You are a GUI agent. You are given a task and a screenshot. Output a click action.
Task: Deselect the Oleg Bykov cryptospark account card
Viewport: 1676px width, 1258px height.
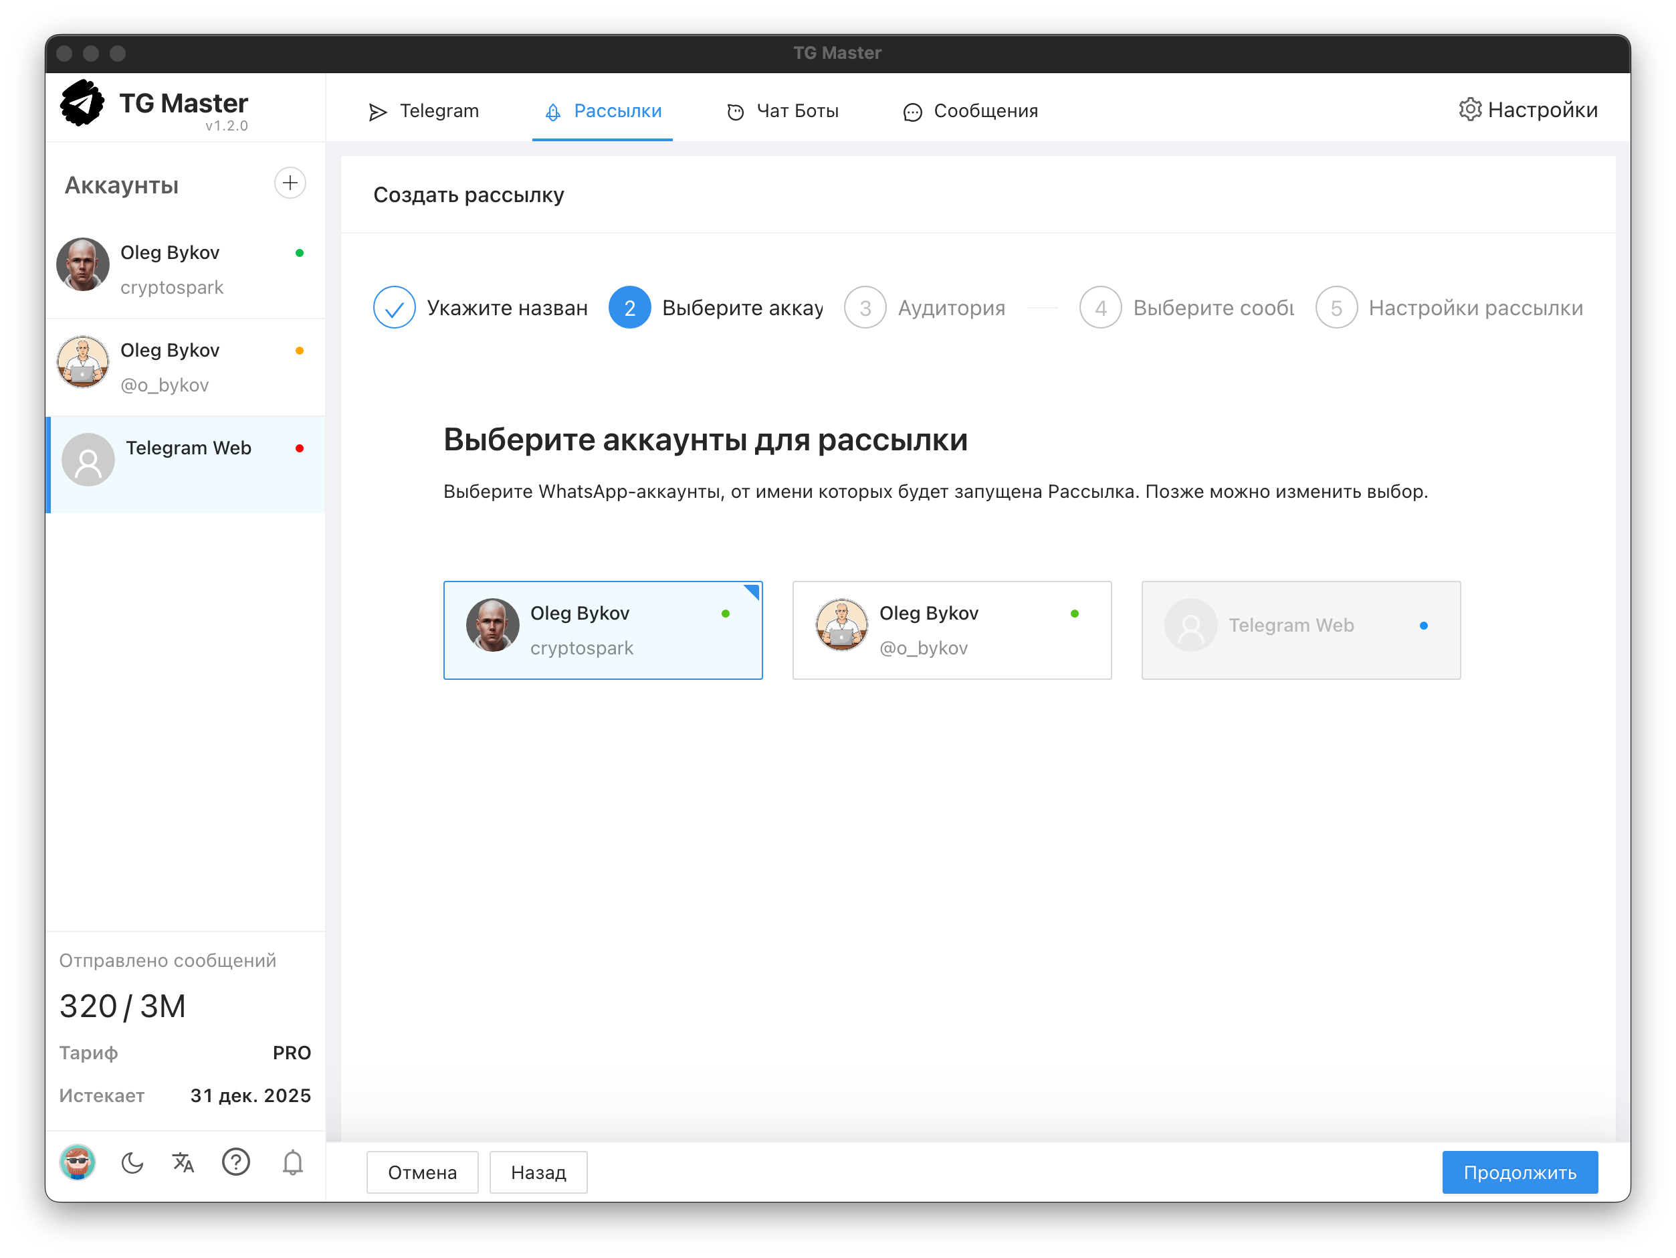[603, 630]
